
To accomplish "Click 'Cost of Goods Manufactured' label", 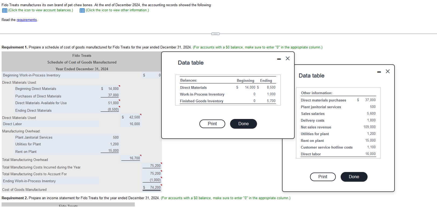I will pyautogui.click(x=24, y=190).
